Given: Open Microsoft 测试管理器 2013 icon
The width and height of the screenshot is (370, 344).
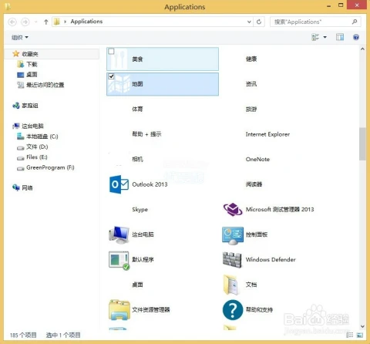Looking at the screenshot, I should point(233,209).
